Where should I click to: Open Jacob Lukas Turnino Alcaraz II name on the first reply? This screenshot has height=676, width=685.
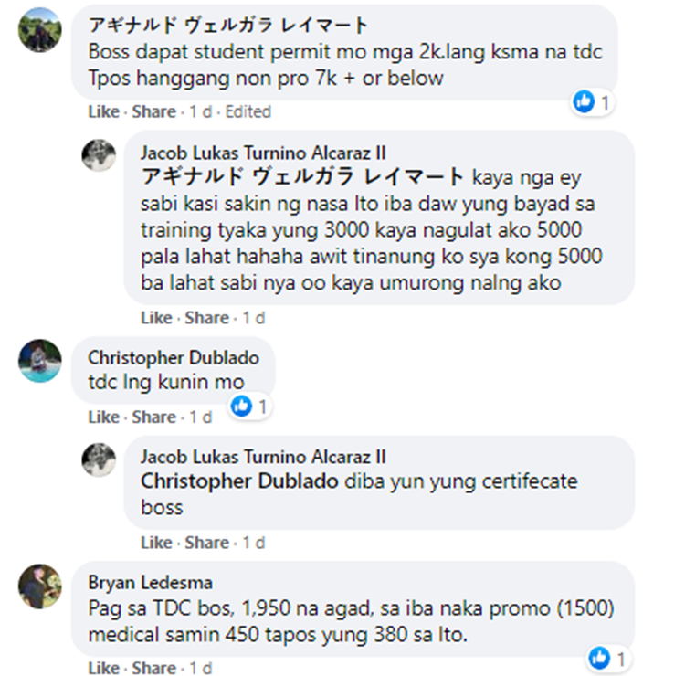[263, 153]
